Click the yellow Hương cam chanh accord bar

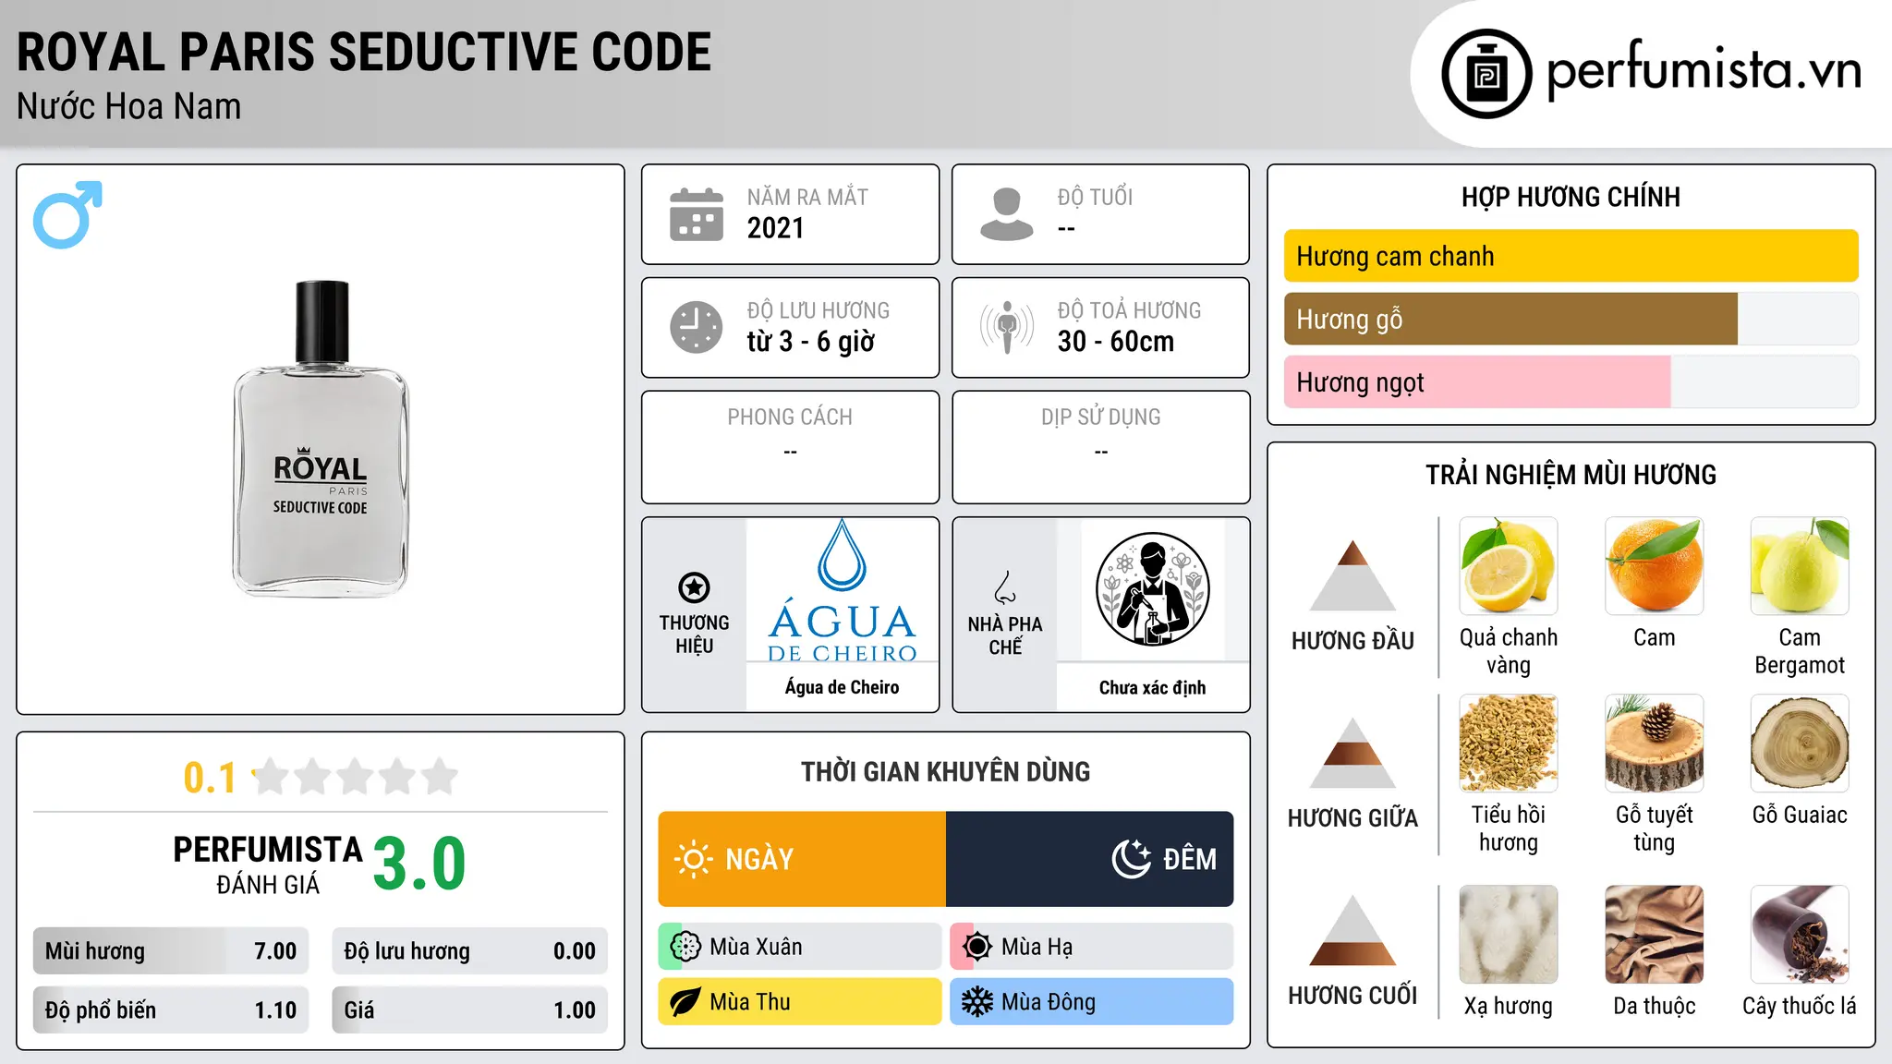tap(1571, 256)
